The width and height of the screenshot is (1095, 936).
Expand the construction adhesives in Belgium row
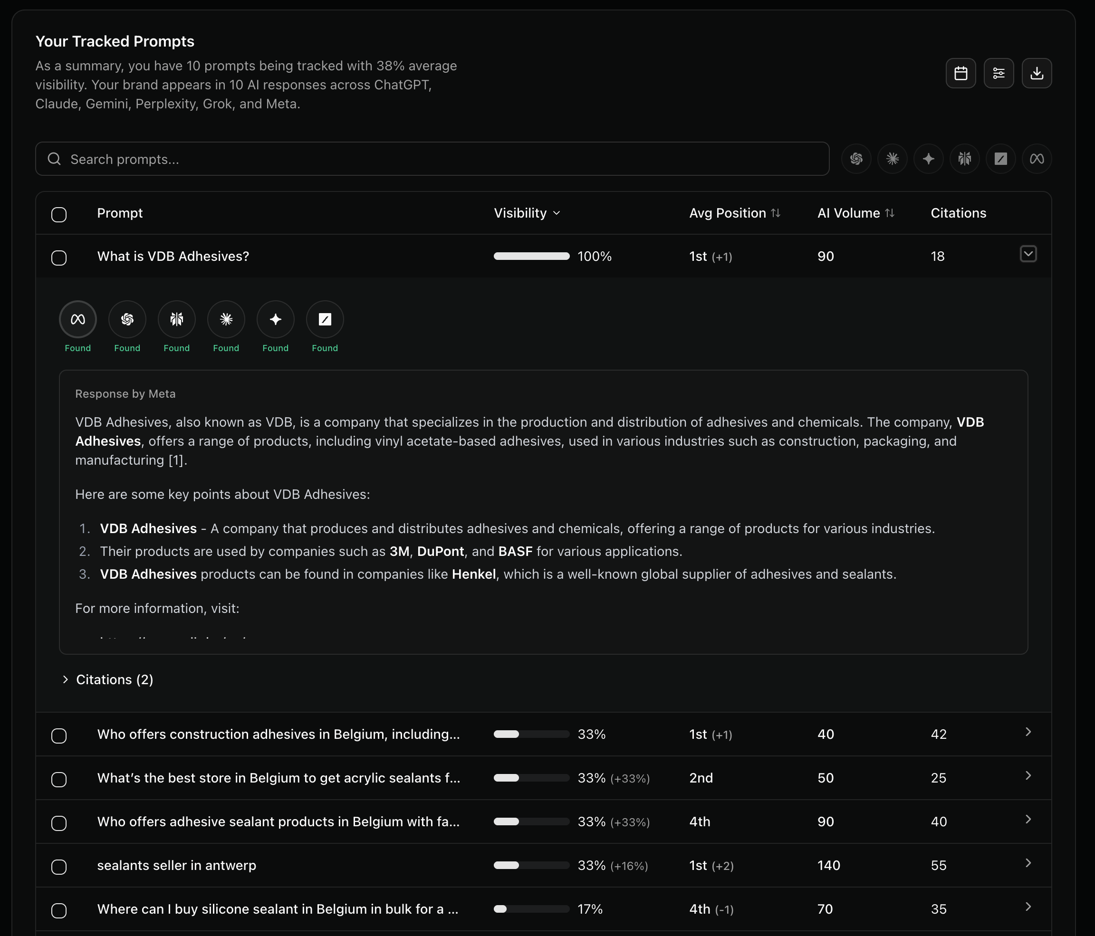coord(1028,732)
